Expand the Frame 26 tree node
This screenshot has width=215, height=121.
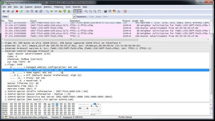(x=3, y=43)
